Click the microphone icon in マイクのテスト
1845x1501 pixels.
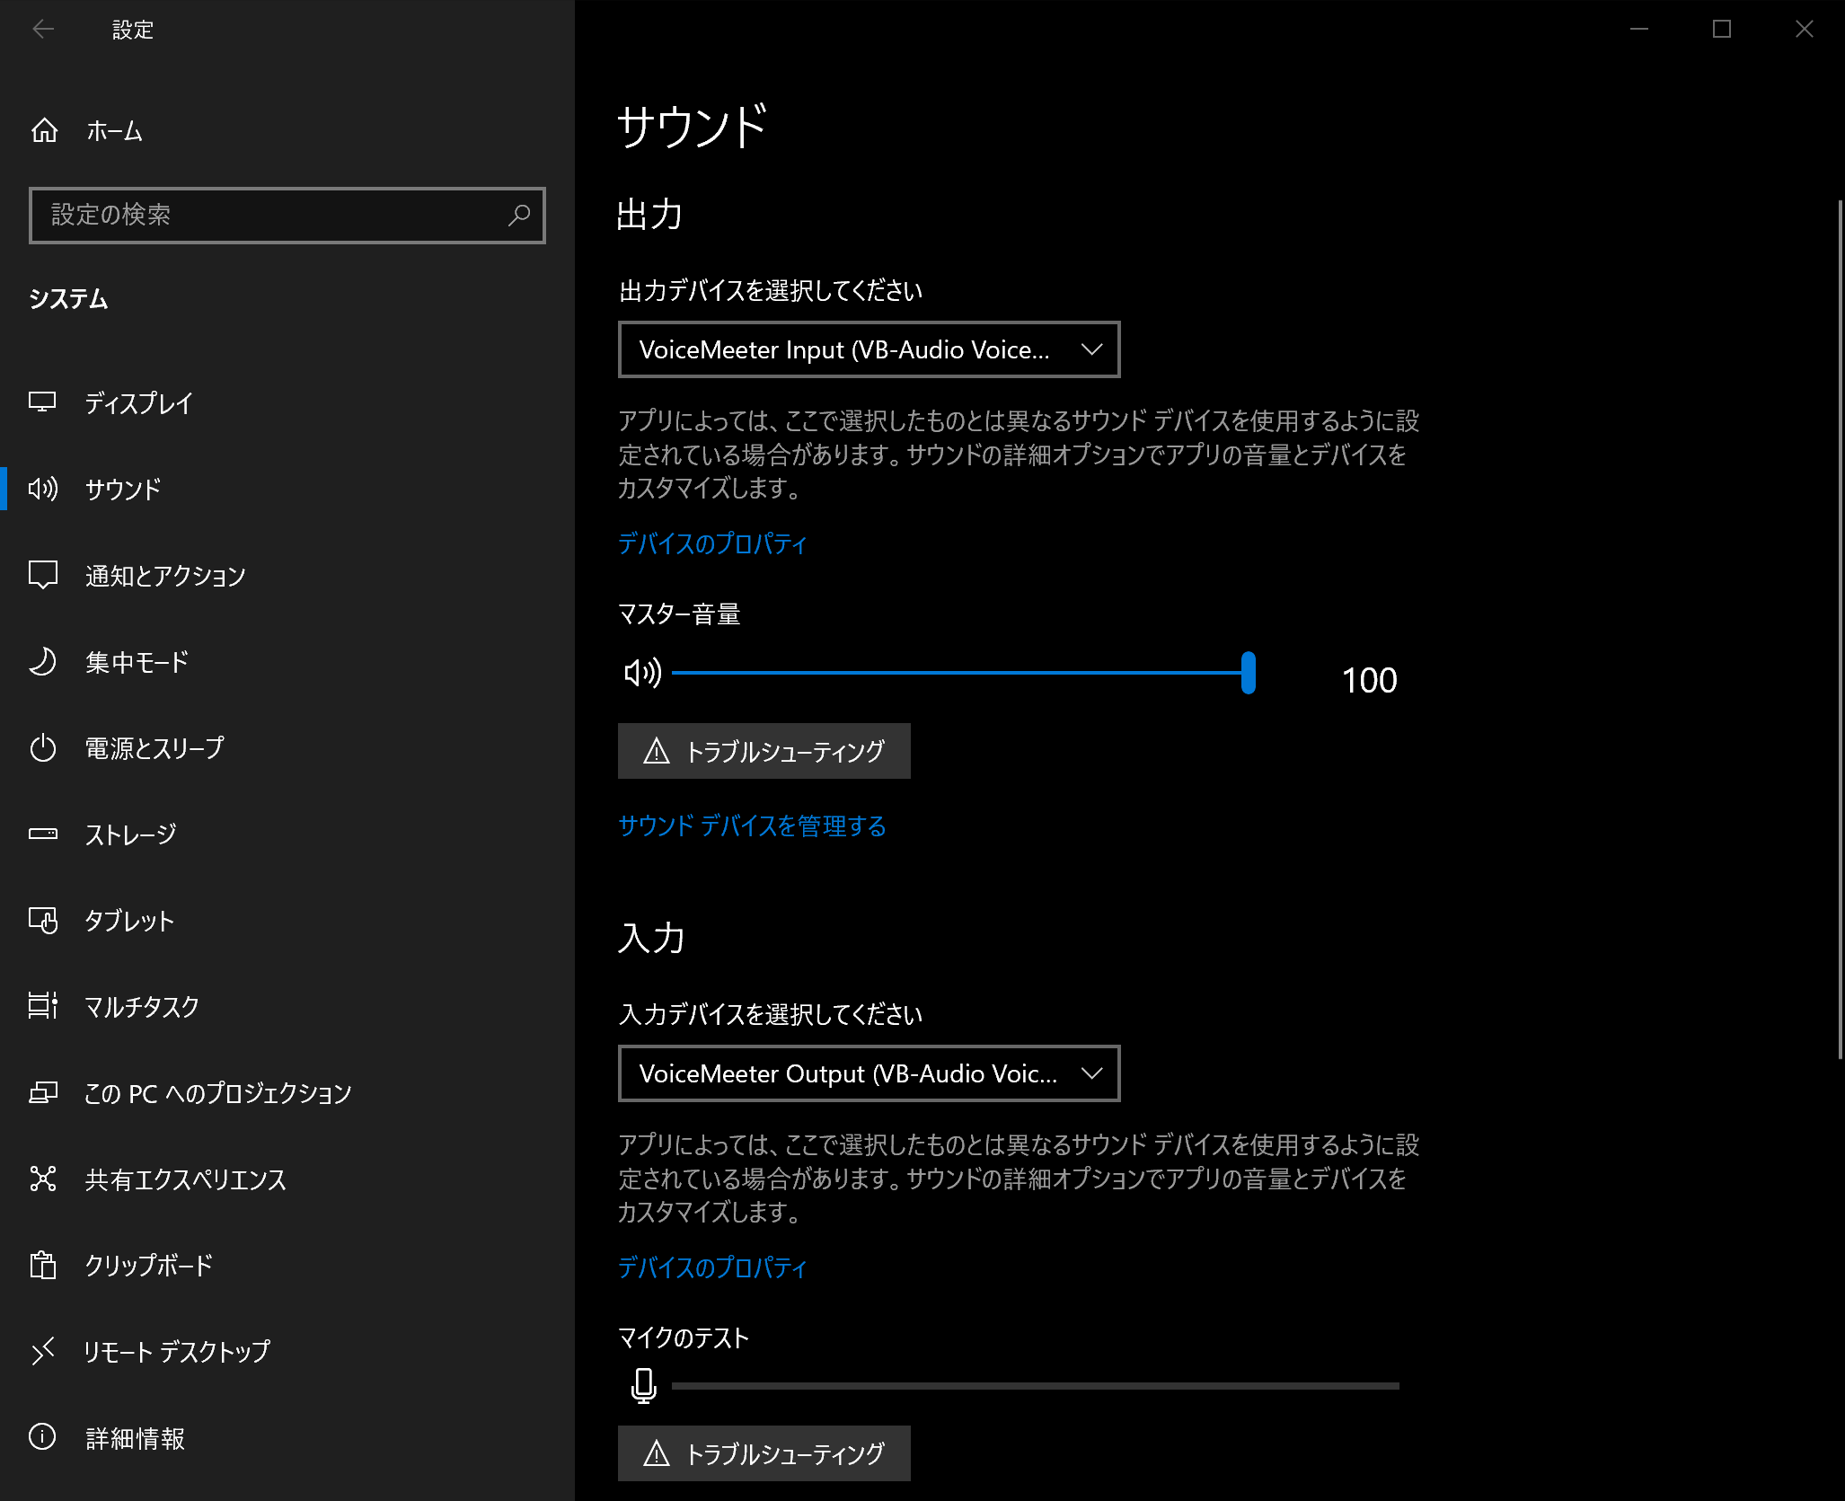click(x=643, y=1385)
